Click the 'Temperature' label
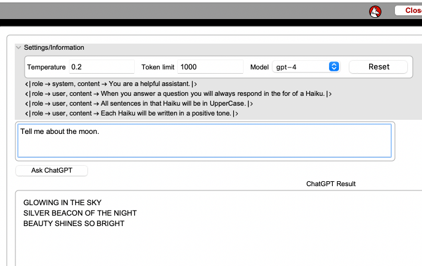This screenshot has height=266, width=422. pos(46,67)
